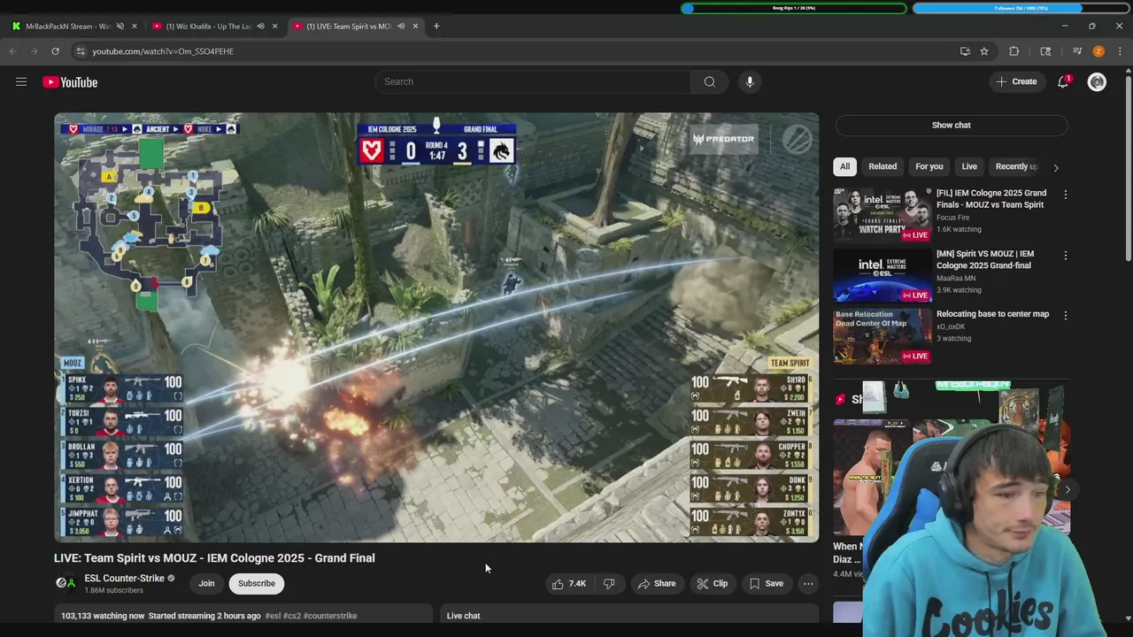This screenshot has width=1133, height=637.
Task: Save the video to a playlist
Action: point(767,584)
